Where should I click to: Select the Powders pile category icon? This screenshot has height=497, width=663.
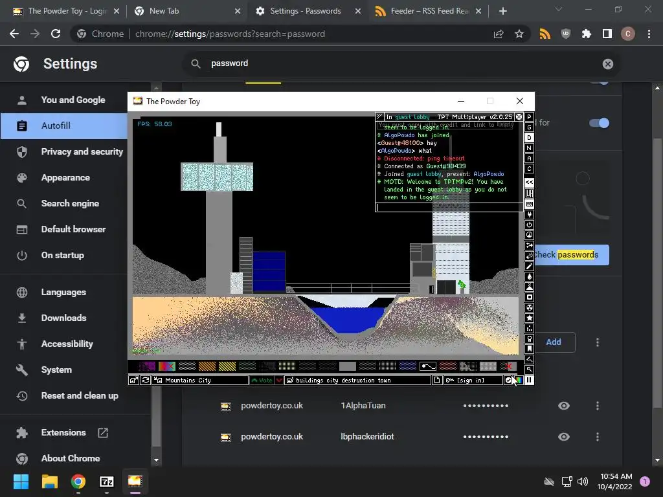click(529, 287)
